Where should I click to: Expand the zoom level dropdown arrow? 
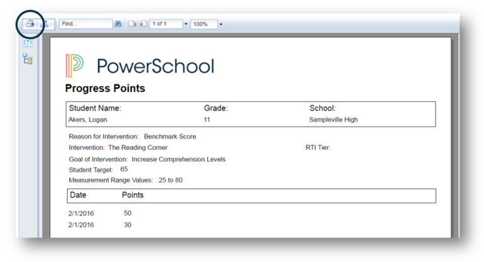[x=221, y=24]
